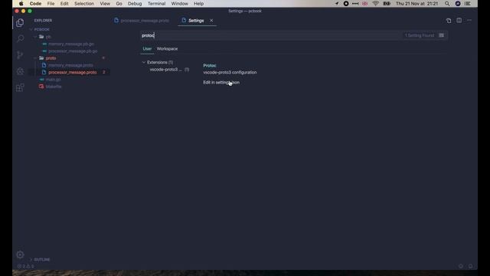
Task: Close the Settings tab
Action: (211, 21)
